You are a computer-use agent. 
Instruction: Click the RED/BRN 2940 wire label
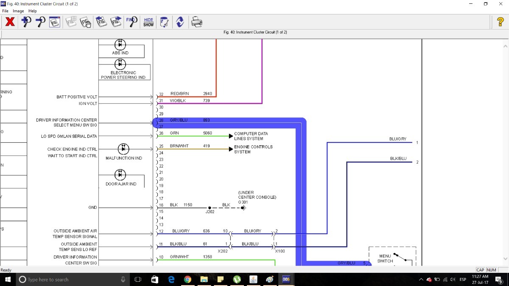pyautogui.click(x=191, y=94)
